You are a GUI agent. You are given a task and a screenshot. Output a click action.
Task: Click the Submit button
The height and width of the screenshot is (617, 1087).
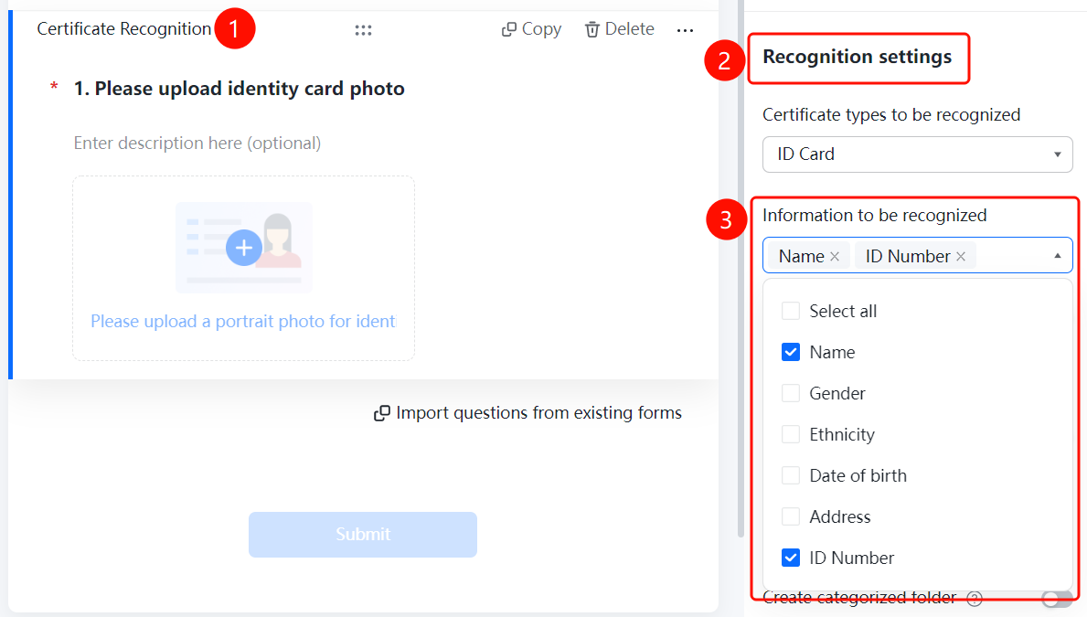pyautogui.click(x=363, y=535)
